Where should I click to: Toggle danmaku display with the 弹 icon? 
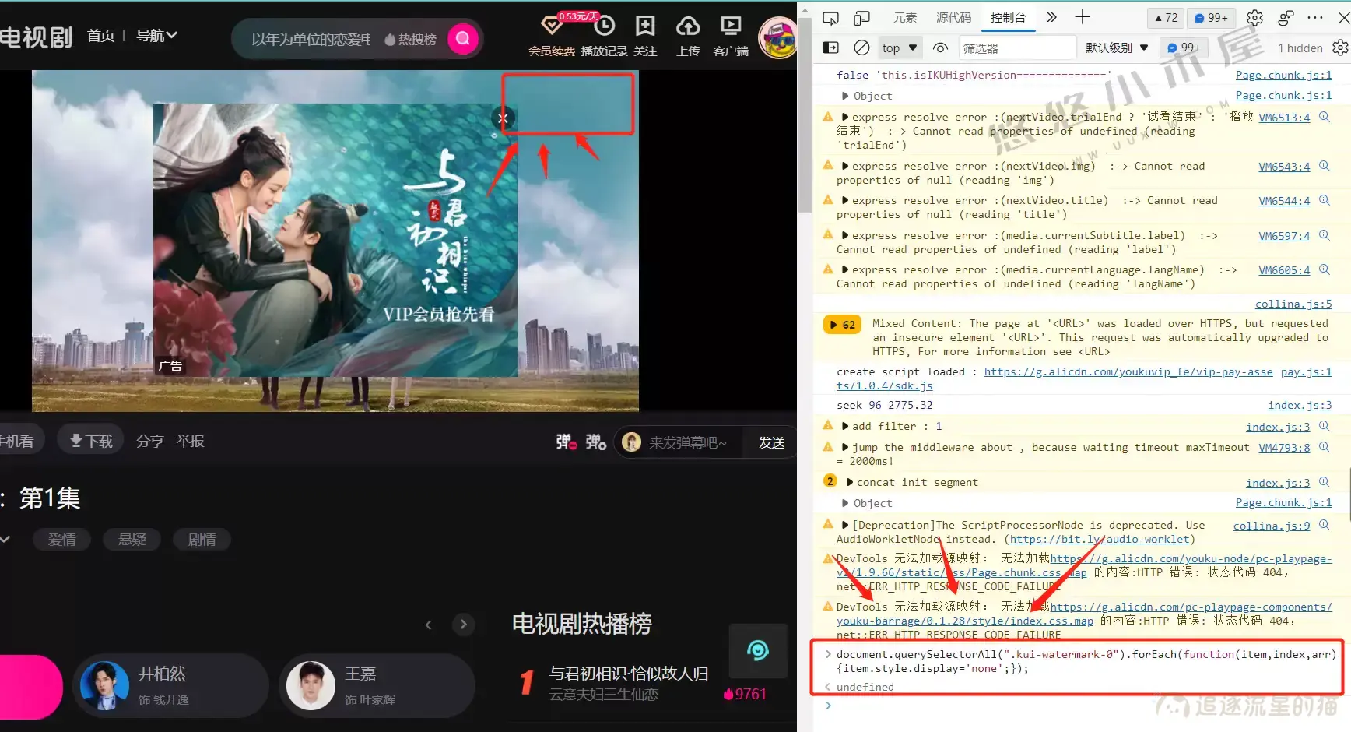click(567, 442)
